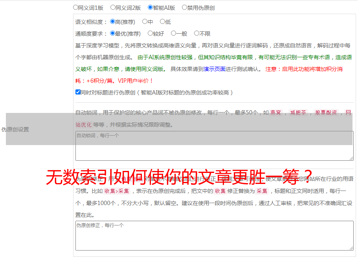This screenshot has width=358, height=258.
Task: Choose the 智能AI版 radio option
Action: click(x=150, y=7)
